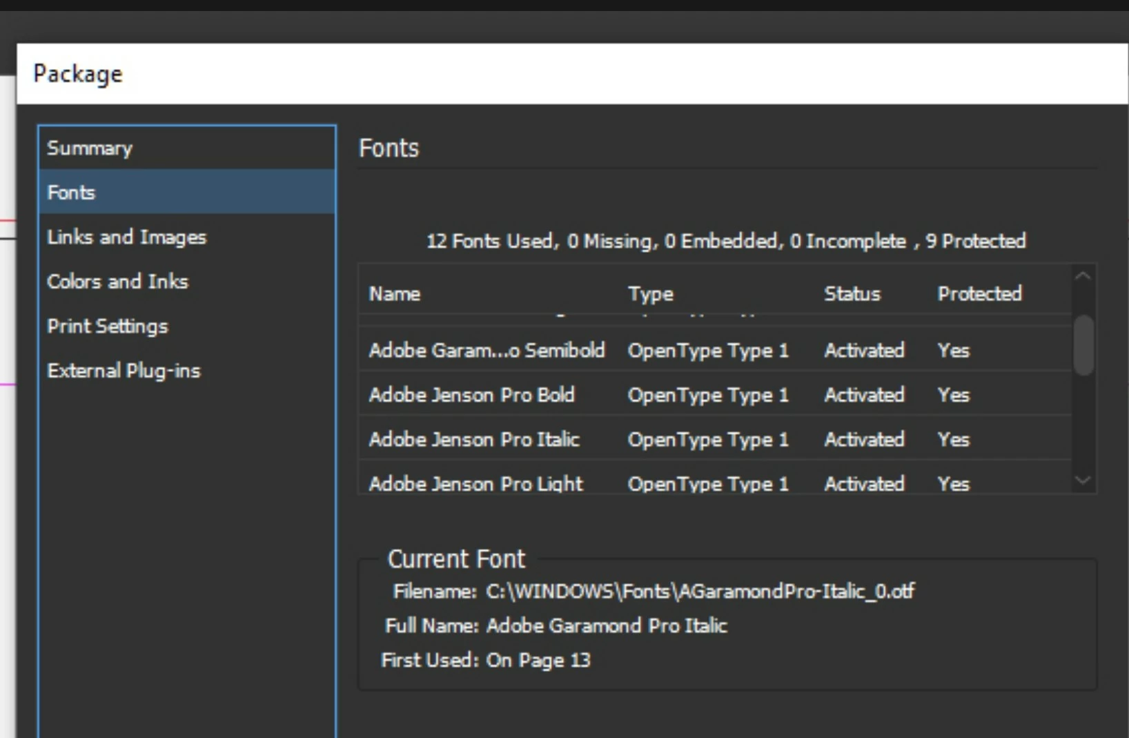
Task: Click the font list scrollbar thumb
Action: pyautogui.click(x=1083, y=345)
